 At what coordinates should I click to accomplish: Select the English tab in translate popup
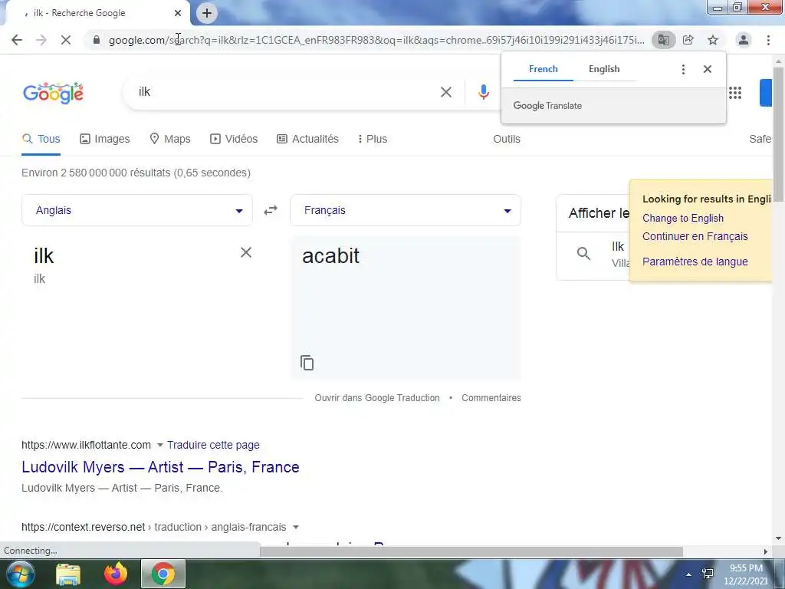point(604,69)
